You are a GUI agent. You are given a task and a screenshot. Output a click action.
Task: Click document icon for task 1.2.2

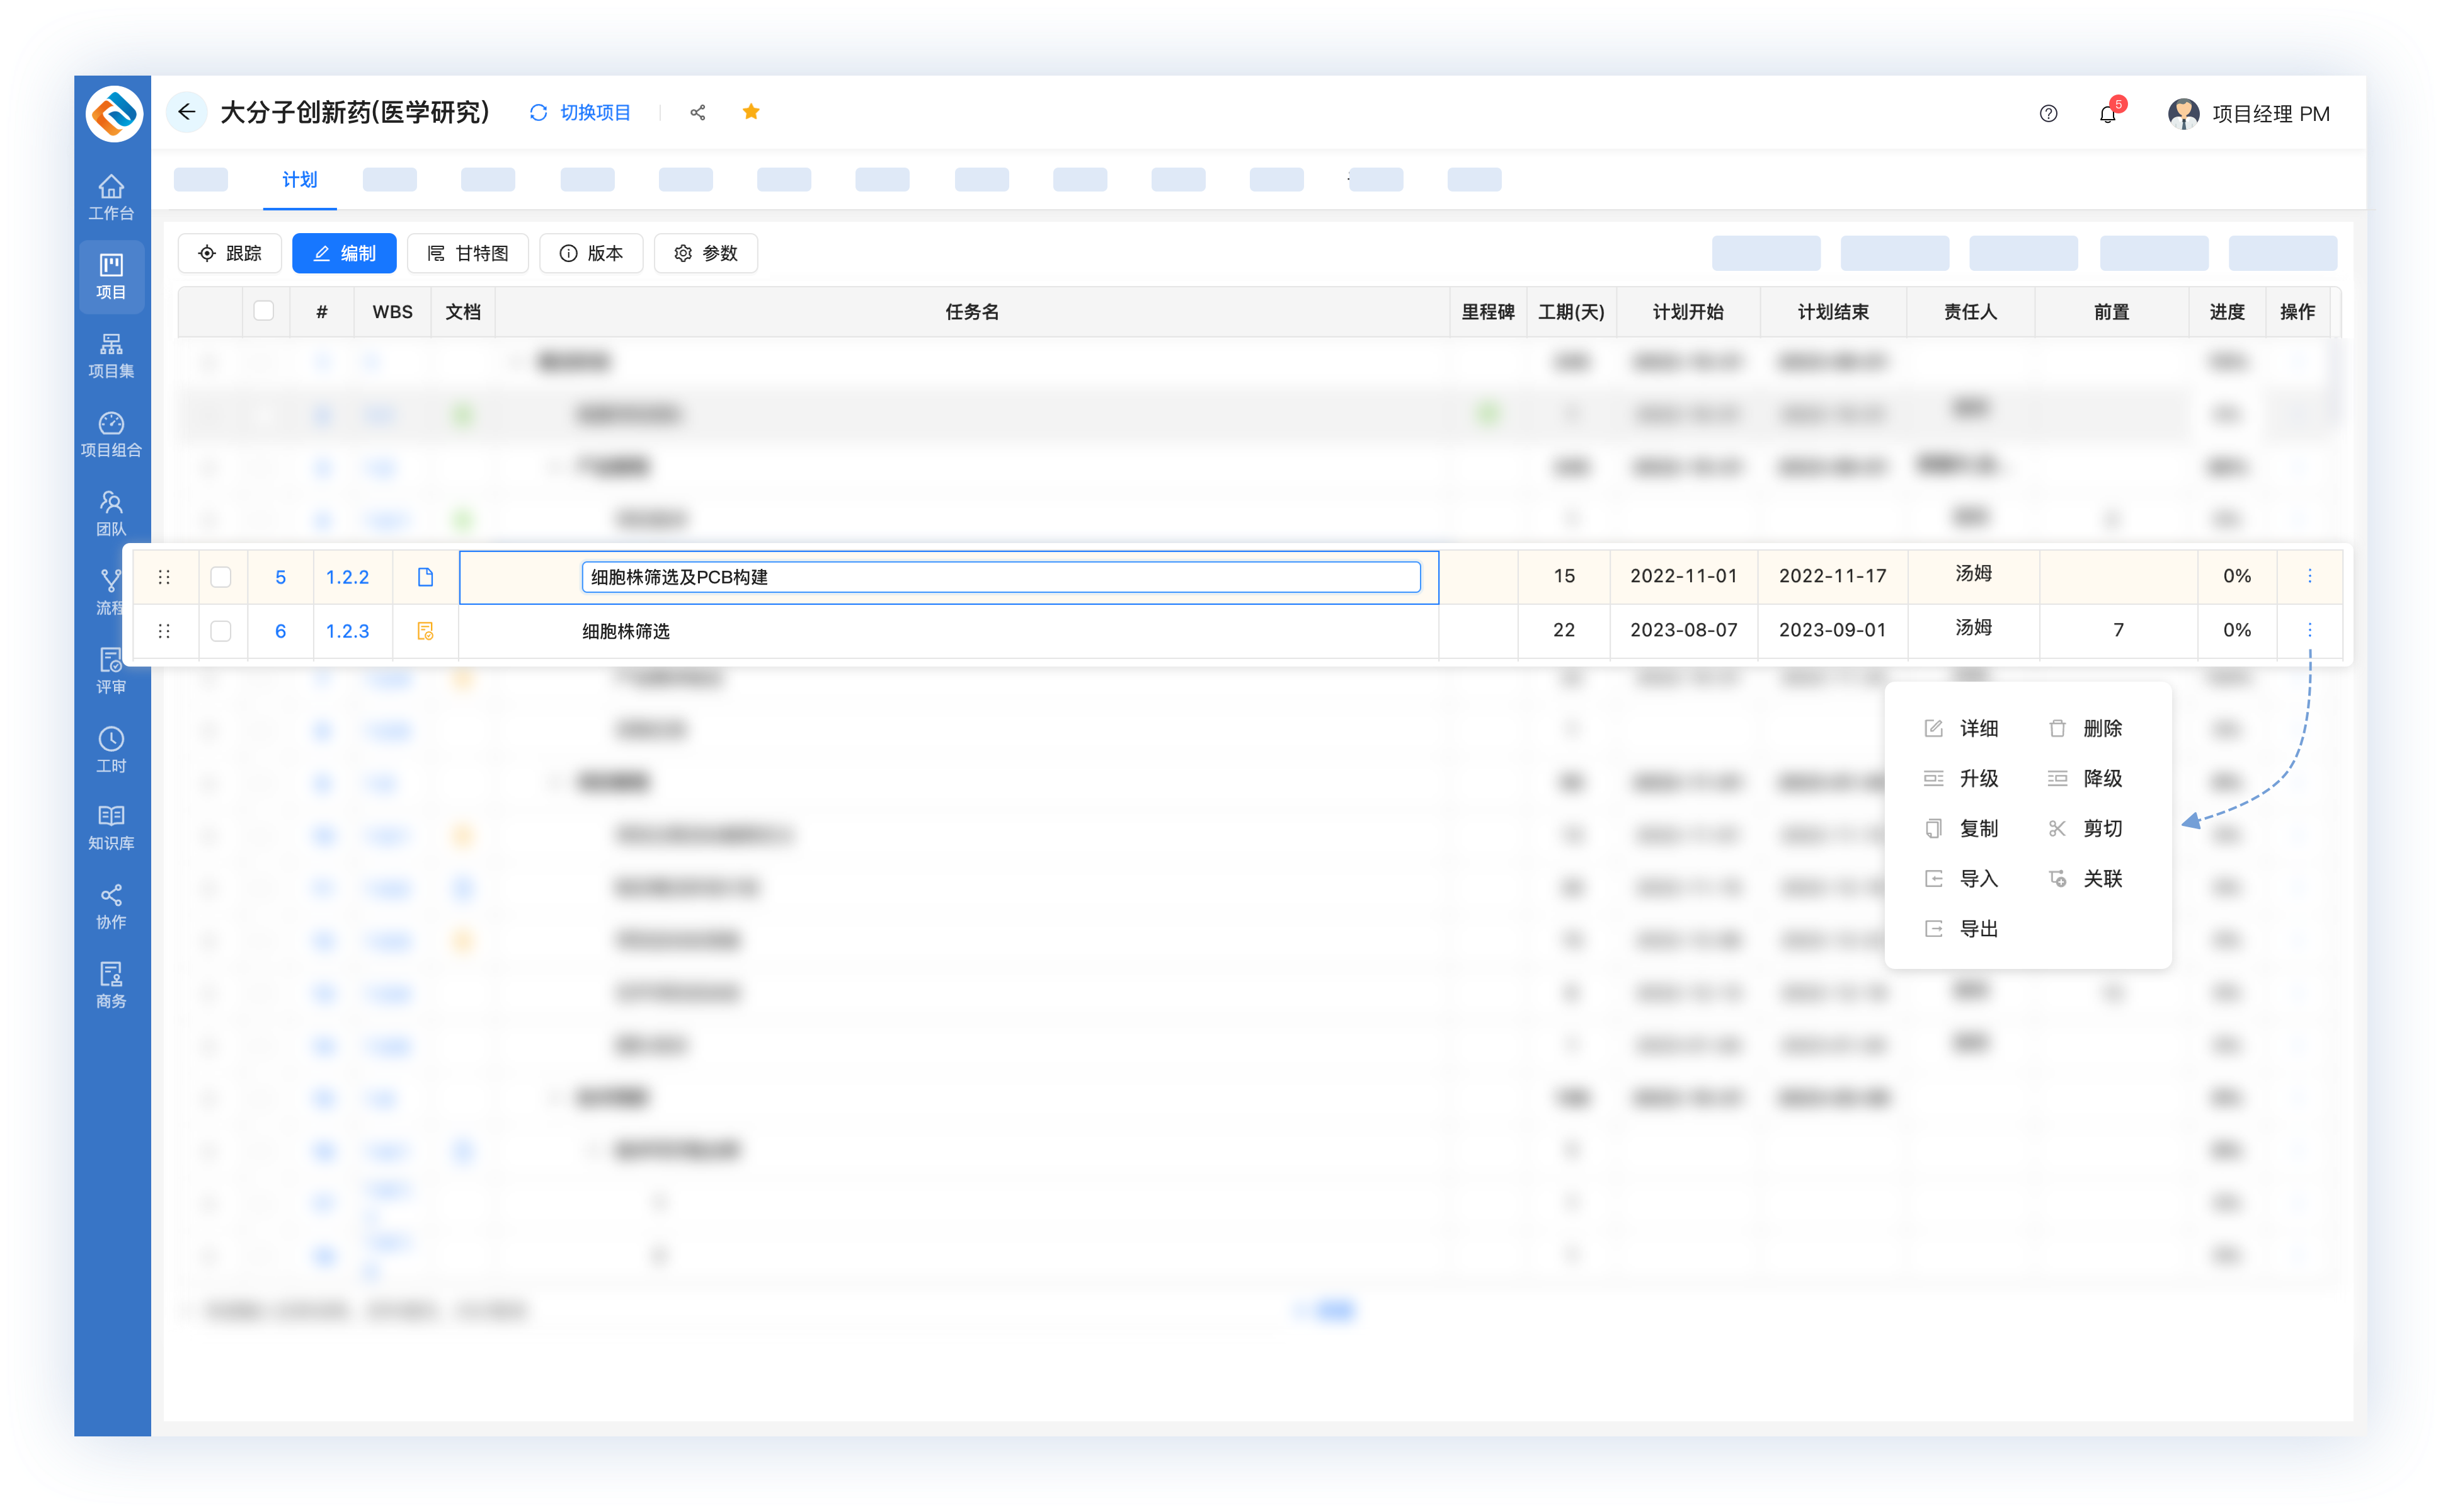(425, 577)
